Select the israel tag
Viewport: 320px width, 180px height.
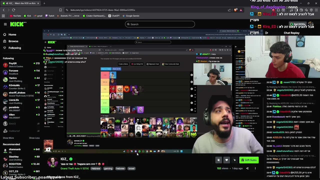131,168
